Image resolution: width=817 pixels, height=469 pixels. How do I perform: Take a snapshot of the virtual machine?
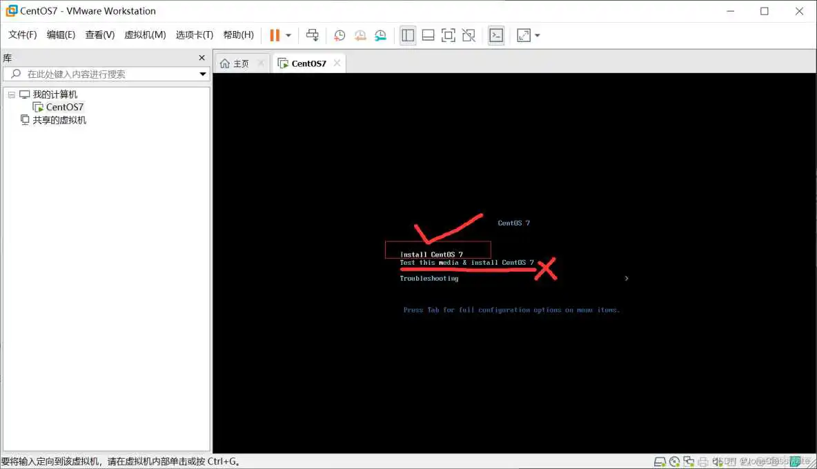tap(339, 34)
